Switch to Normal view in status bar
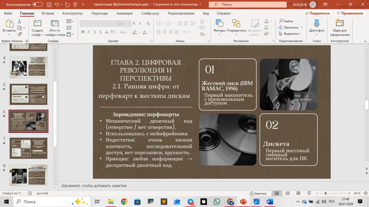This screenshot has height=207, width=369. tap(277, 193)
